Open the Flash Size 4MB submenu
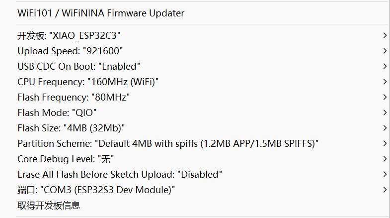This screenshot has width=390, height=218. pyautogui.click(x=71, y=128)
